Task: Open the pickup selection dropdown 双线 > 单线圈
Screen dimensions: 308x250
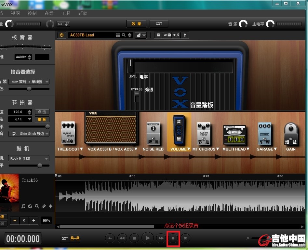Action: pyautogui.click(x=29, y=82)
